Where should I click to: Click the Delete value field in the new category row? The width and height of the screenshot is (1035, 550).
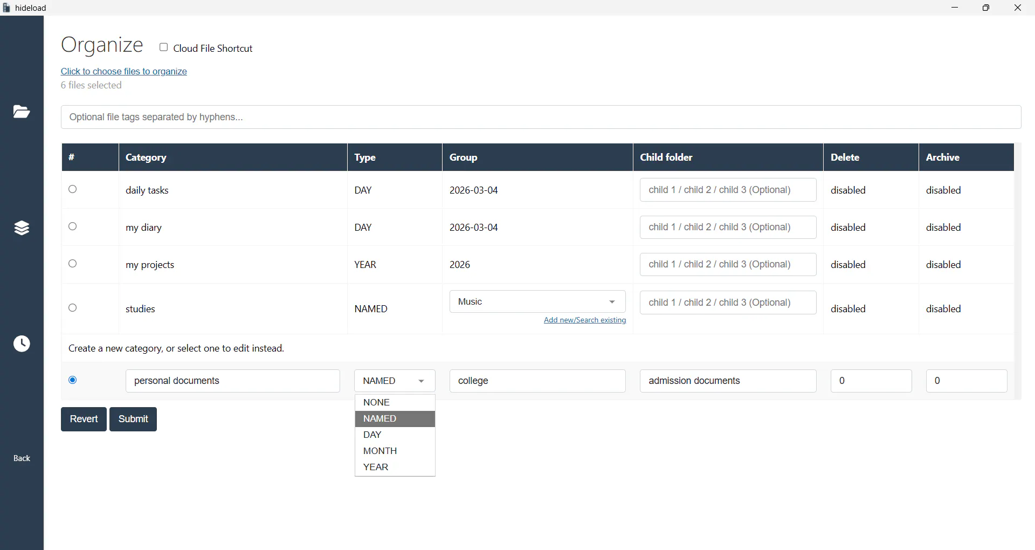point(871,381)
